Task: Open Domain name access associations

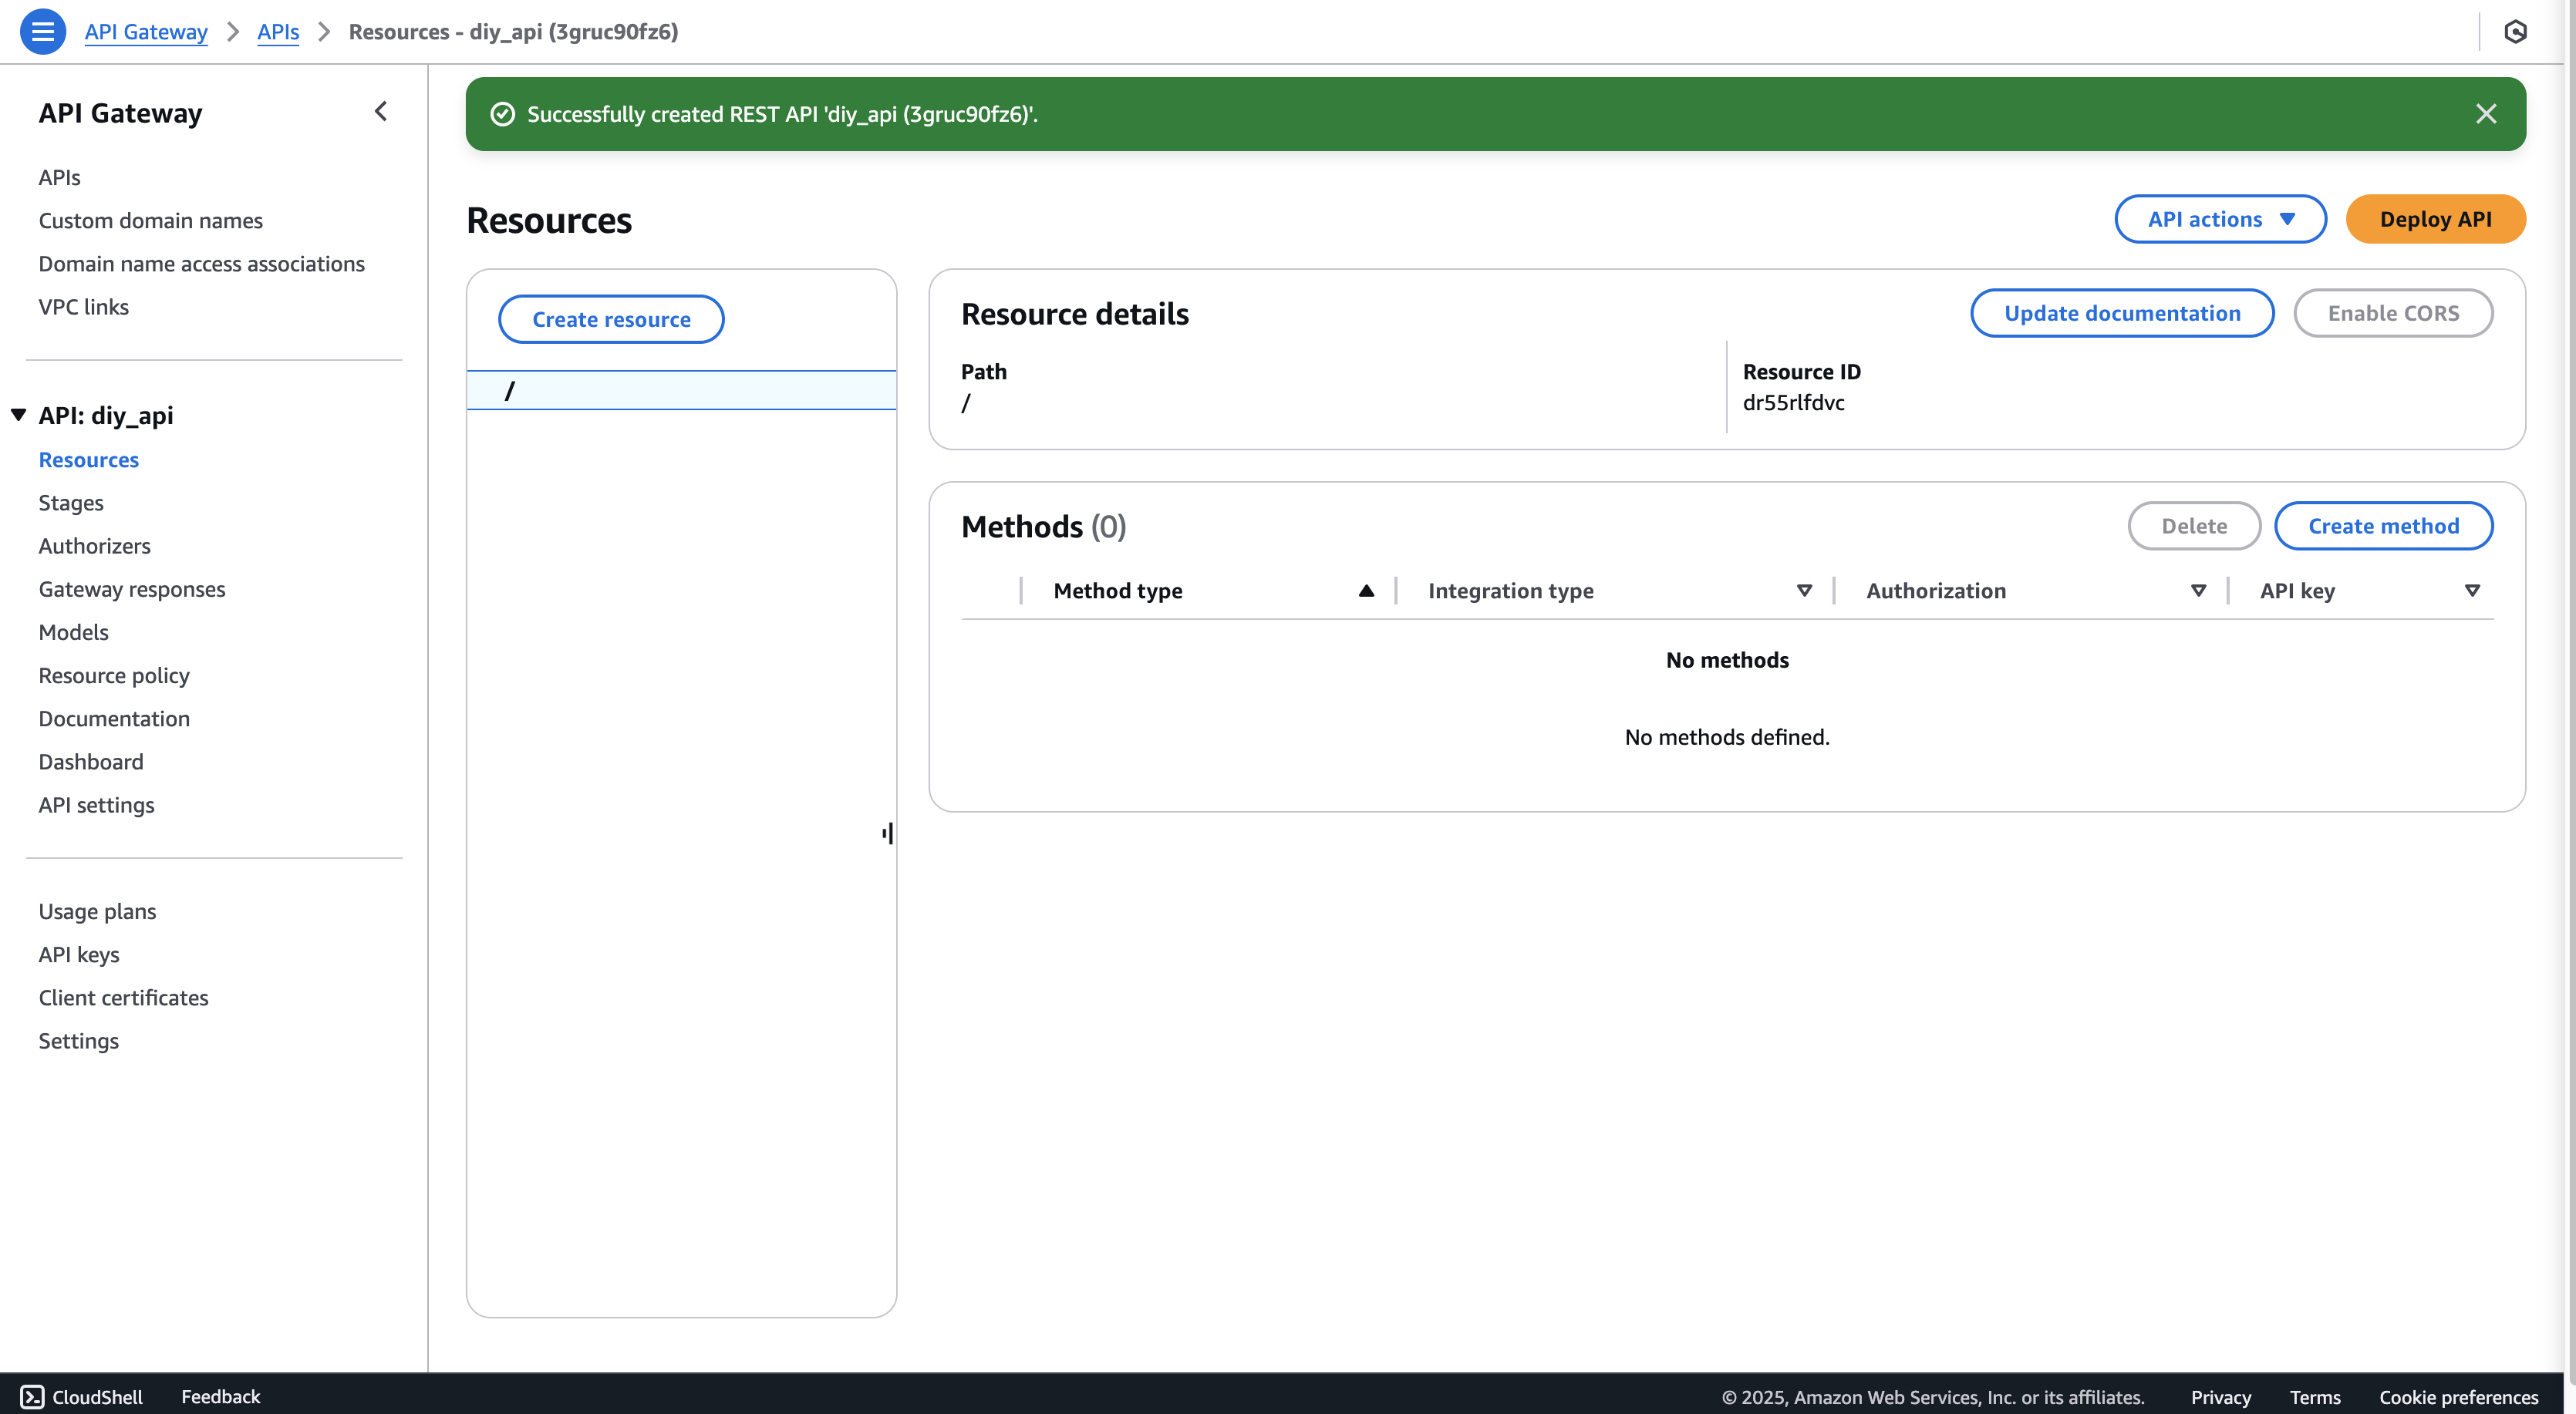Action: [x=202, y=263]
